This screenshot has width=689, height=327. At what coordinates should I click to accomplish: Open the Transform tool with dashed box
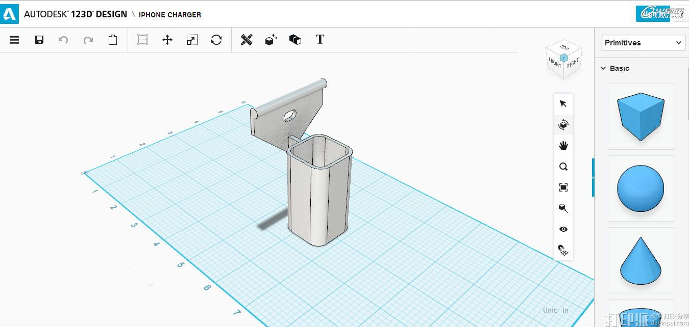click(143, 40)
